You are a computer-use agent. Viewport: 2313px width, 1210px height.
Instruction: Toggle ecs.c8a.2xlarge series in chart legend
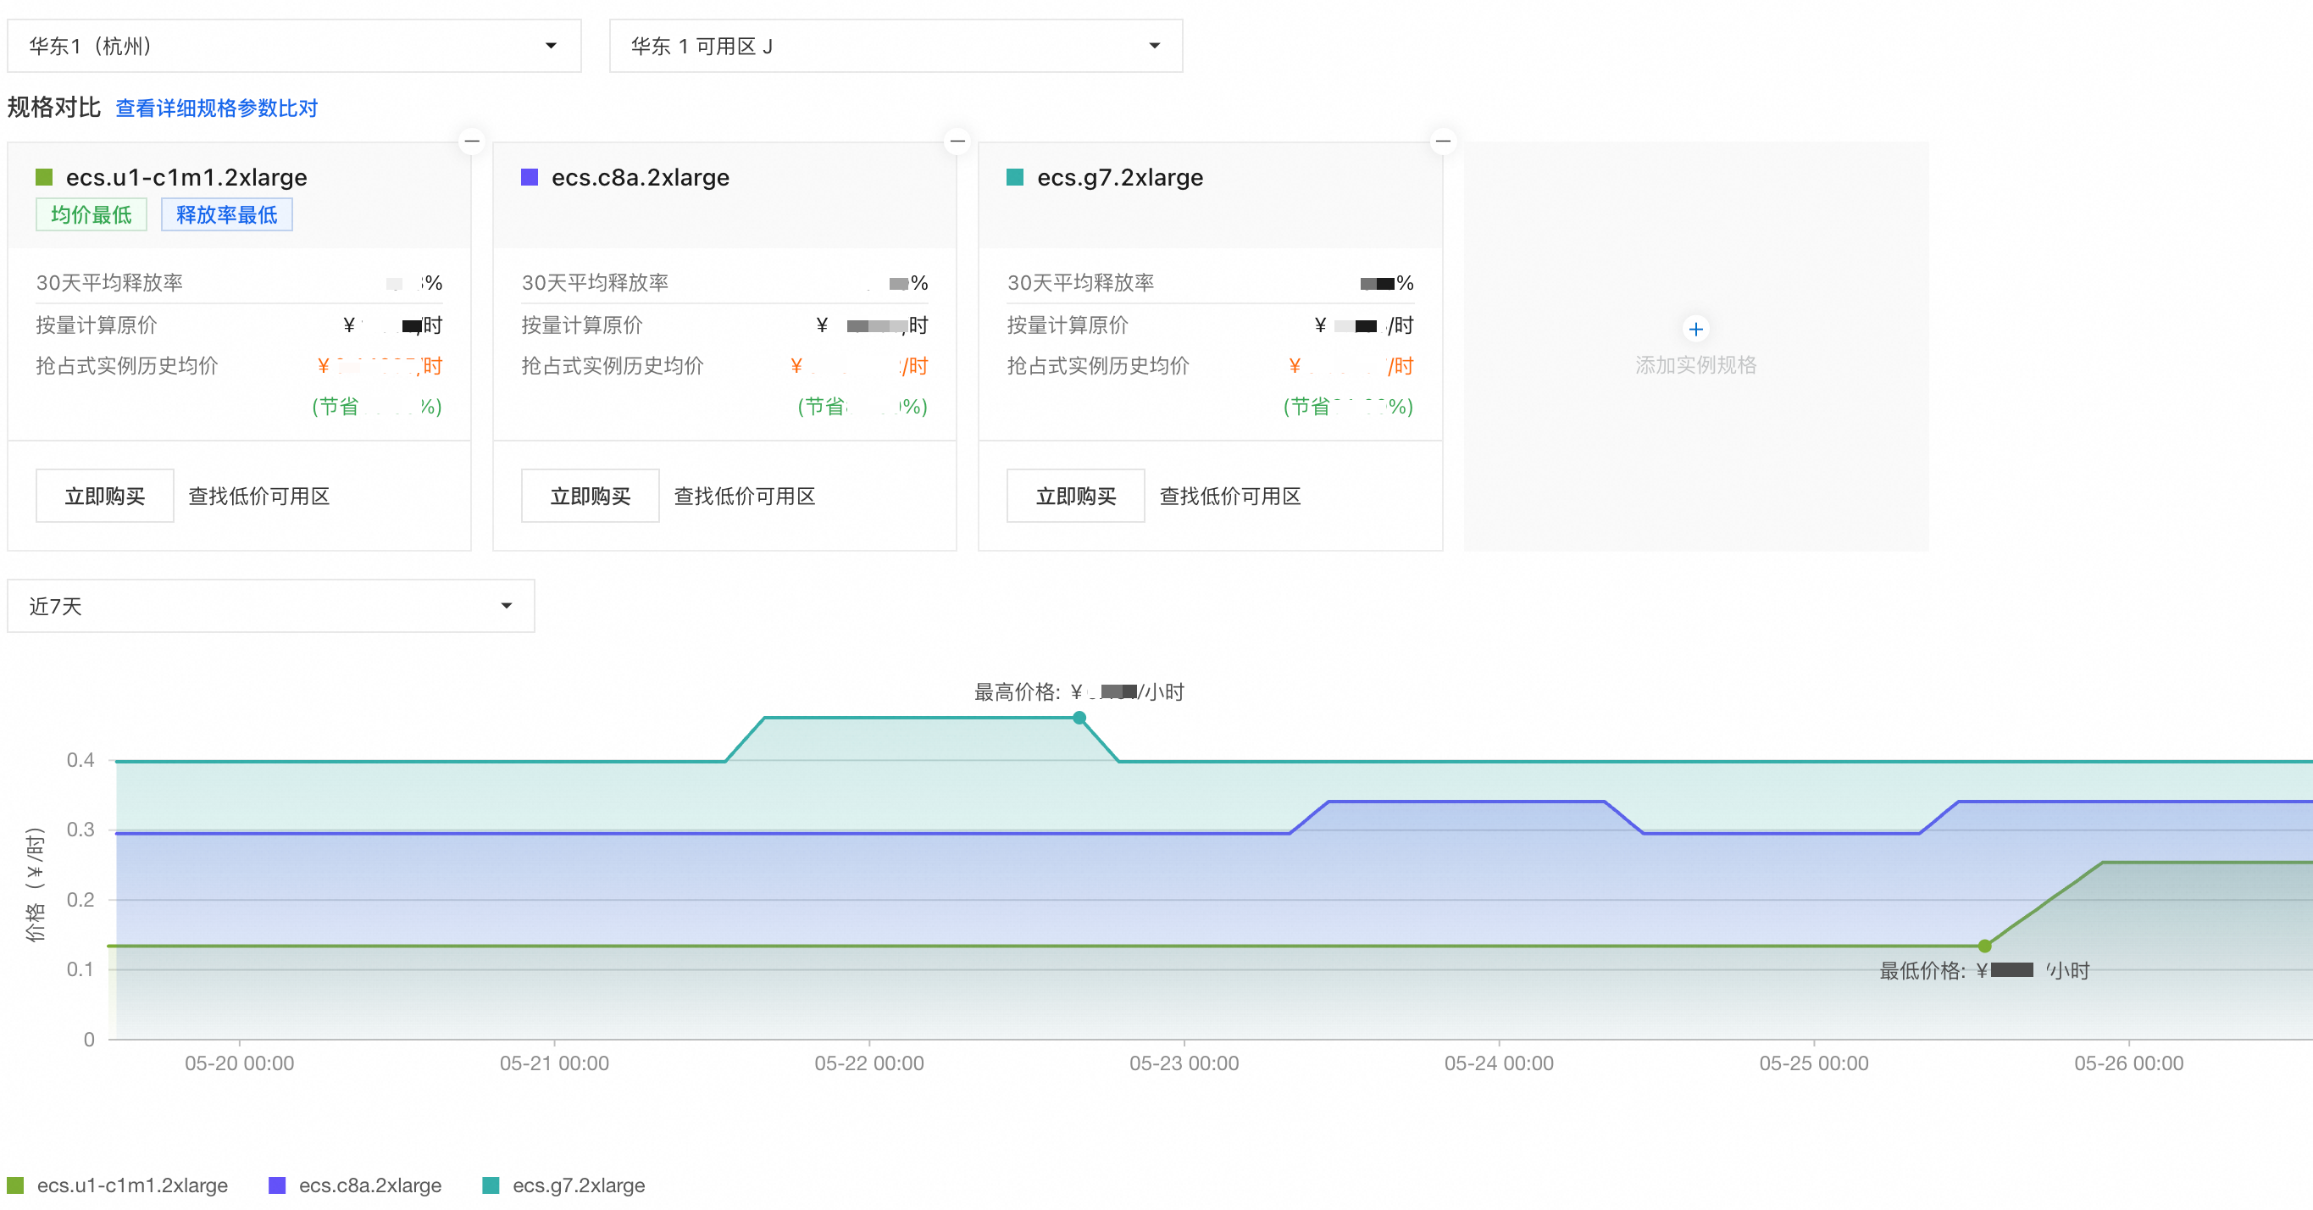point(356,1185)
